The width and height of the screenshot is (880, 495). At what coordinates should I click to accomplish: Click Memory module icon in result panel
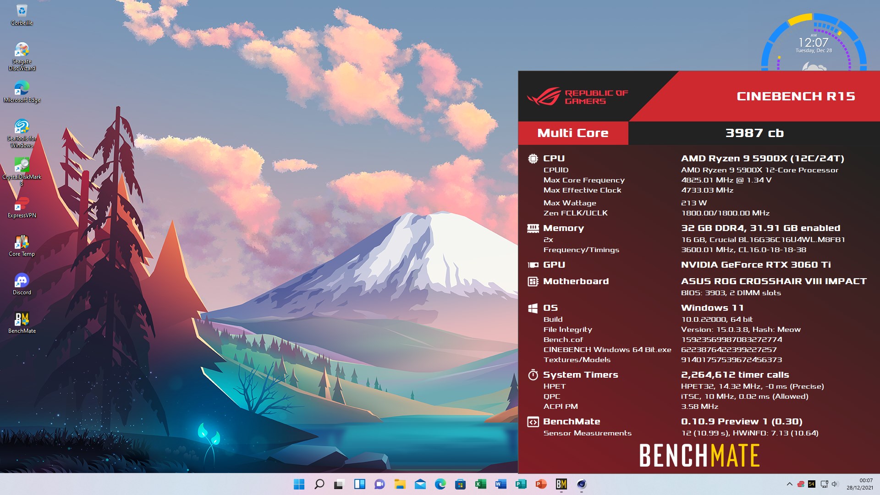pos(533,228)
